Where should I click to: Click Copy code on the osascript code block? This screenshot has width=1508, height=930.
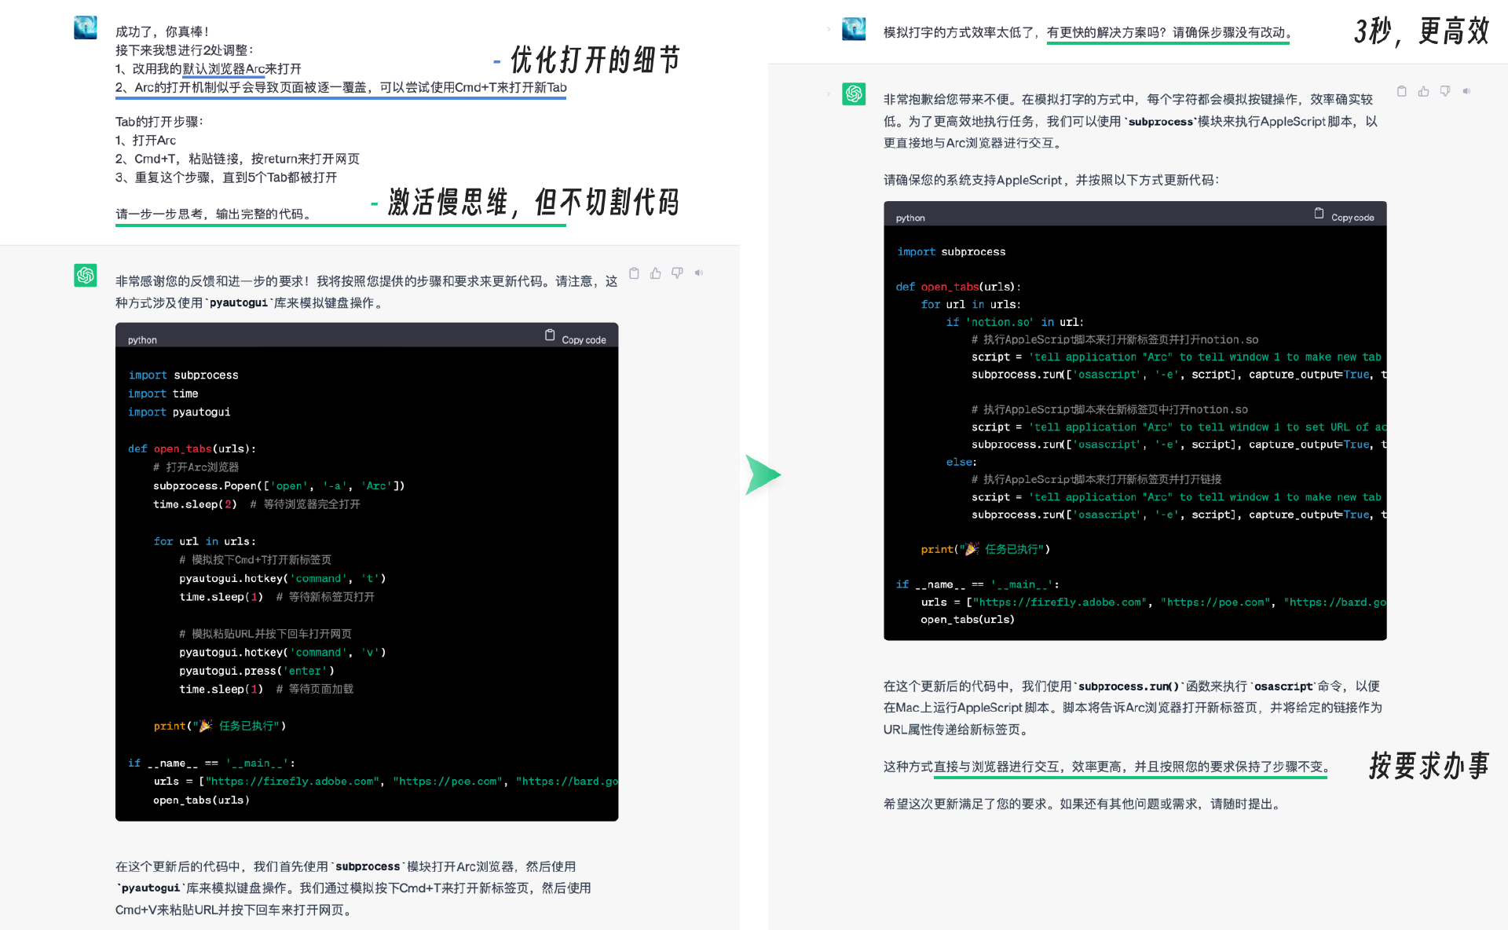click(x=1345, y=217)
